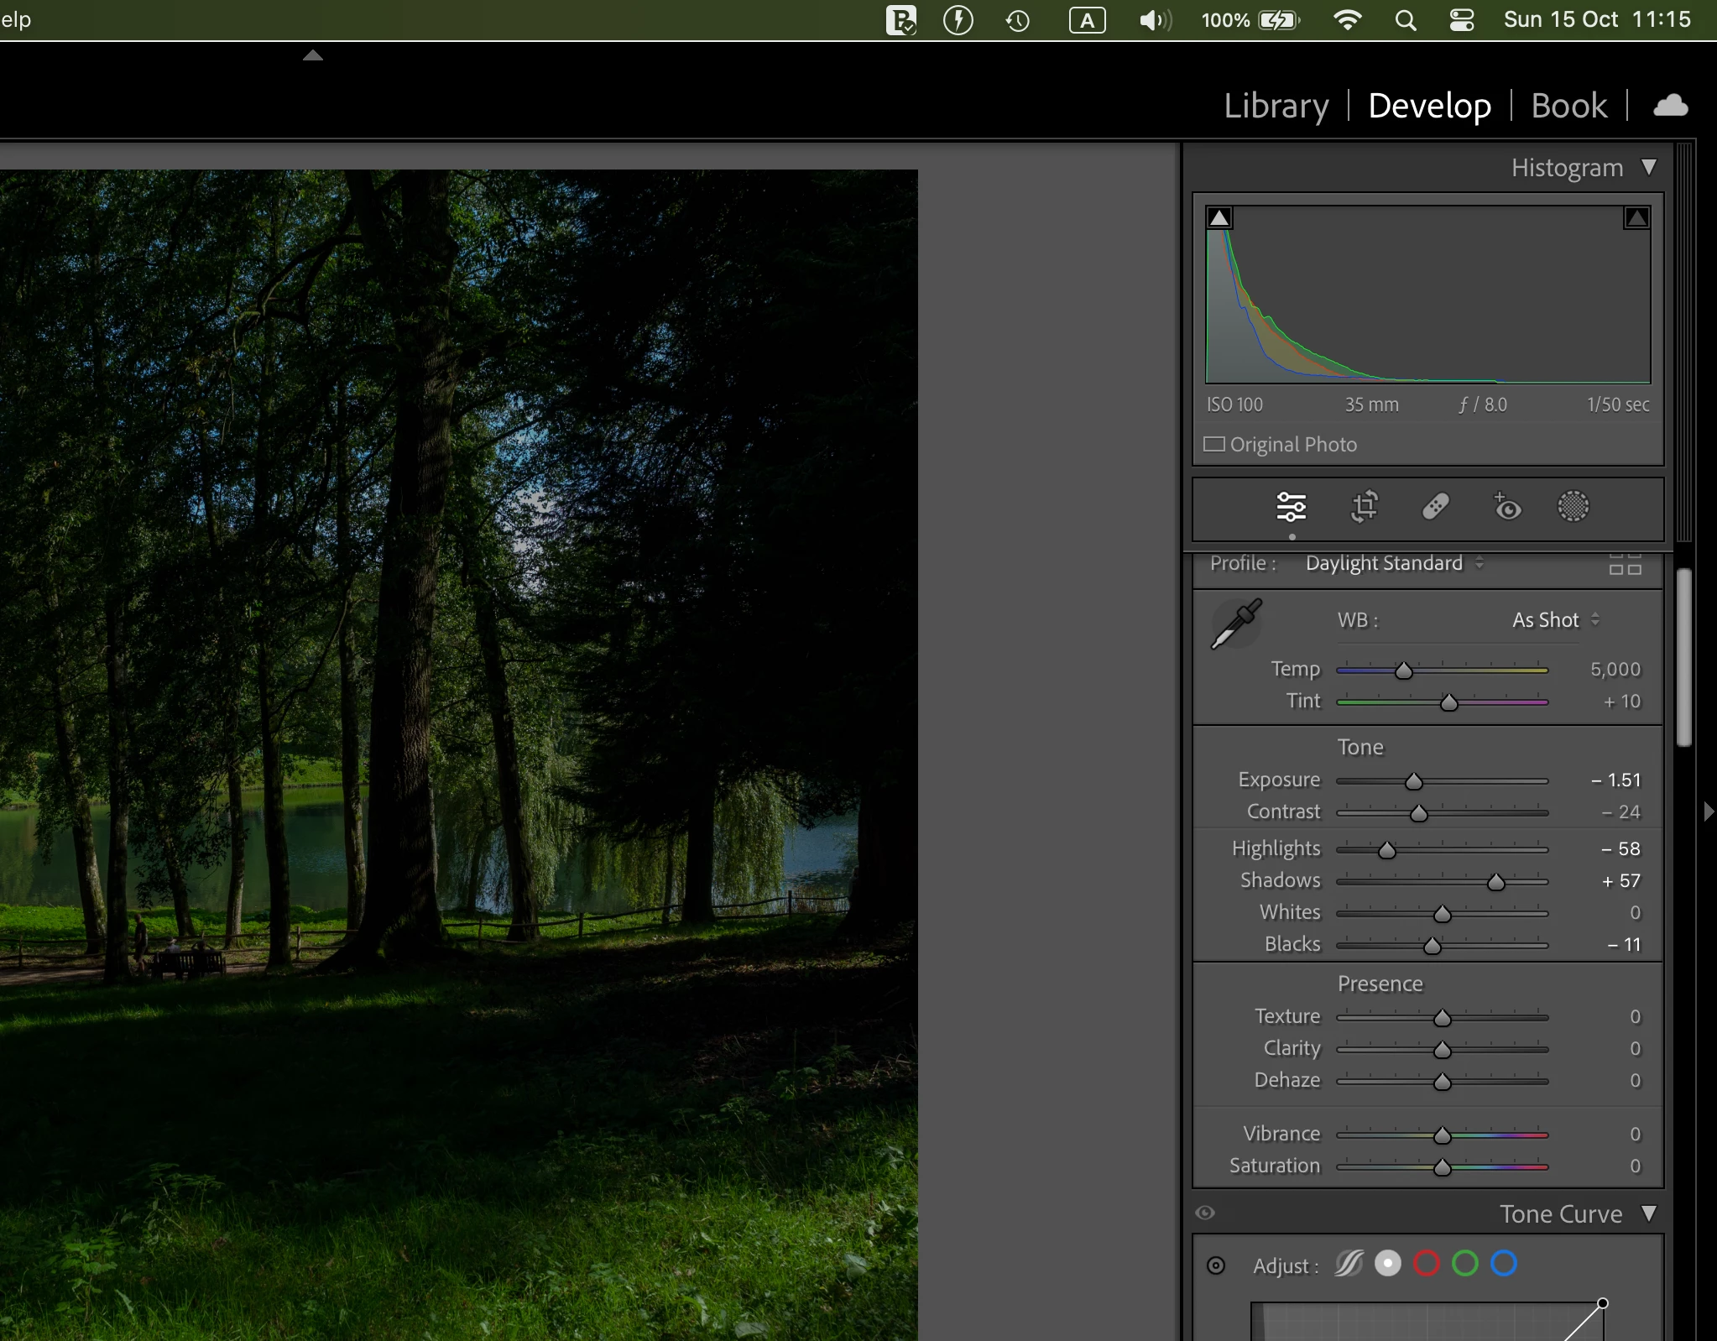Click the Exposure slider handle

(1414, 781)
